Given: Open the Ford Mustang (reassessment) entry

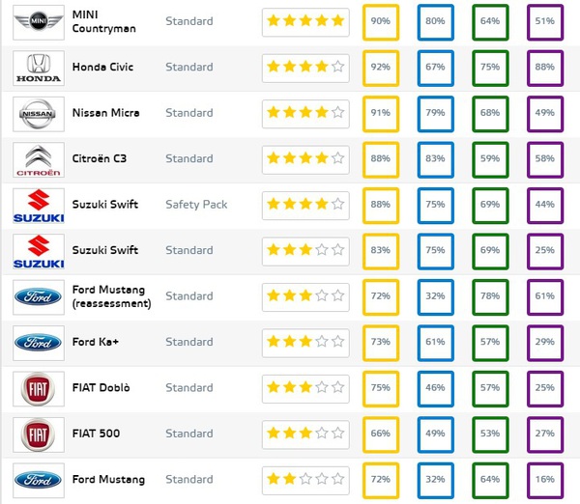Looking at the screenshot, I should tap(112, 296).
